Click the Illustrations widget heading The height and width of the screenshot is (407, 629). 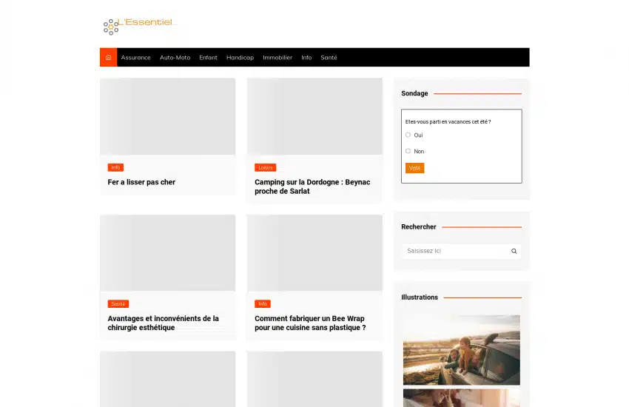pyautogui.click(x=419, y=297)
